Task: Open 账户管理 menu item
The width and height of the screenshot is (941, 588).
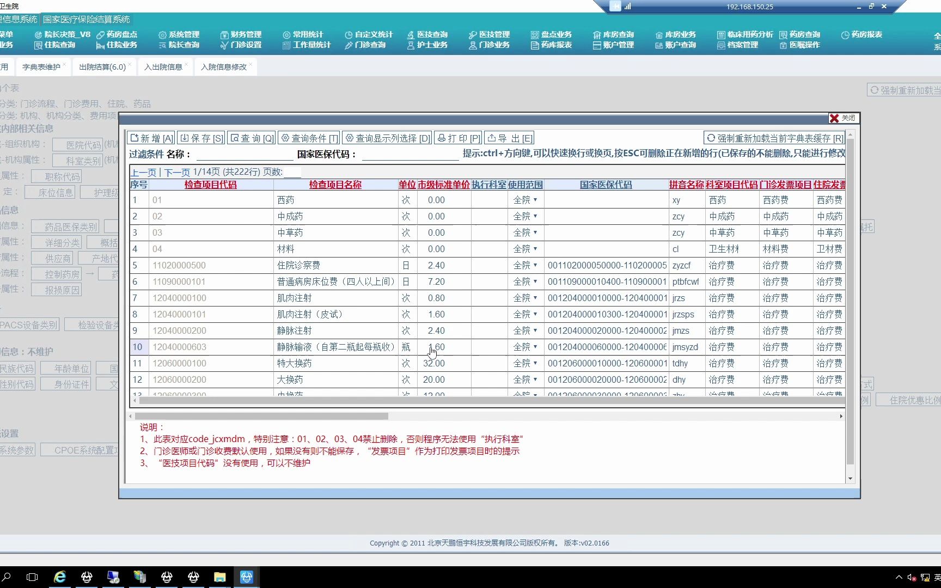Action: coord(614,45)
